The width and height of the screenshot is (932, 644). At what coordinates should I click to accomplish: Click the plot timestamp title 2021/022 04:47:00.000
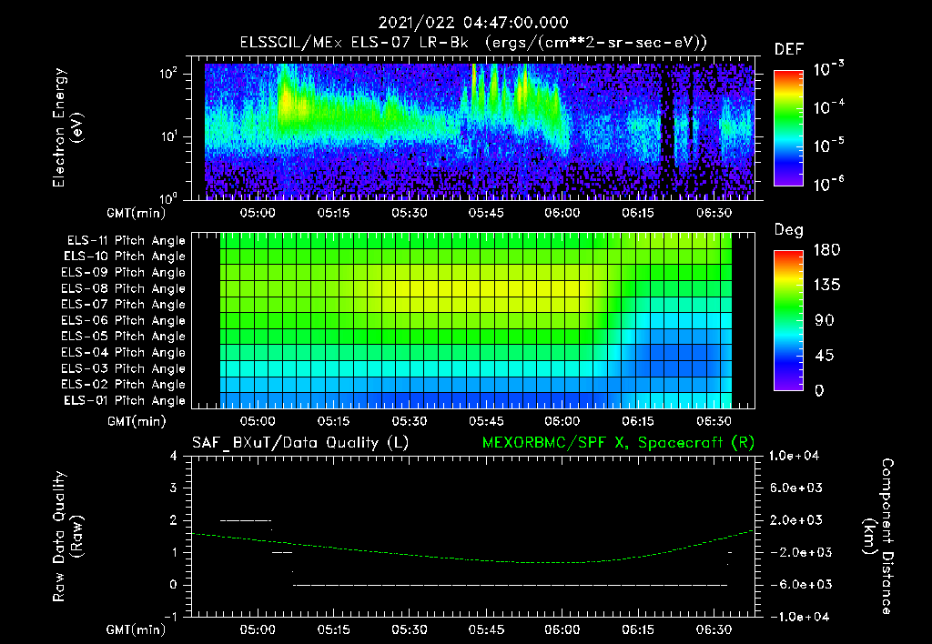[473, 23]
